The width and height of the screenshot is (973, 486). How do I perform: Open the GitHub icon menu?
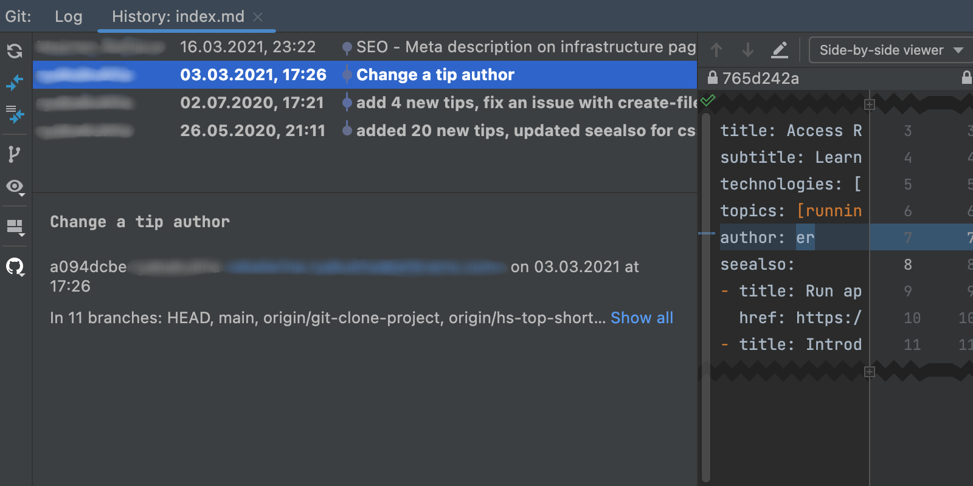coord(15,267)
